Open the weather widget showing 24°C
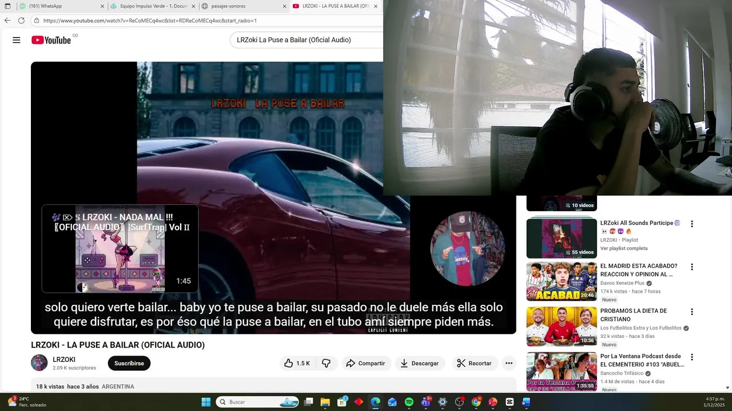The height and width of the screenshot is (411, 732). point(26,402)
